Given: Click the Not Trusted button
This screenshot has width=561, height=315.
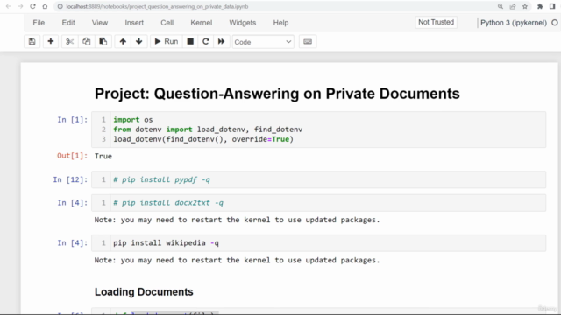Looking at the screenshot, I should coord(437,22).
